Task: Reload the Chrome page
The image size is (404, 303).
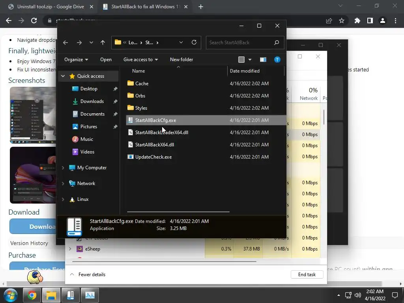Action: (x=34, y=21)
